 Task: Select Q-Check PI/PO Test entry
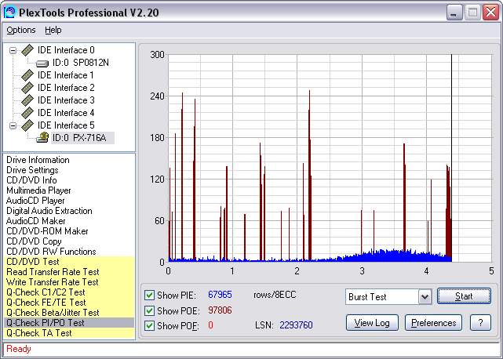69,323
